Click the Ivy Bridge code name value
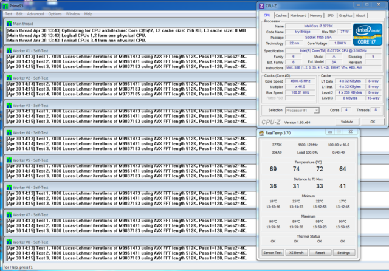The image size is (389, 271). point(303,32)
